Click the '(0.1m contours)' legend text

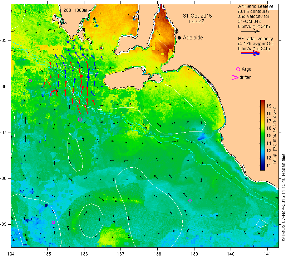tap(253, 11)
